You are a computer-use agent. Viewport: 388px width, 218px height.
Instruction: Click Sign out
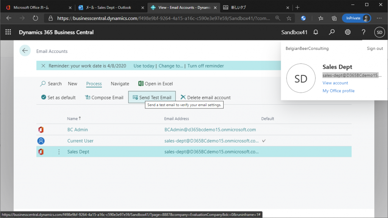375,48
